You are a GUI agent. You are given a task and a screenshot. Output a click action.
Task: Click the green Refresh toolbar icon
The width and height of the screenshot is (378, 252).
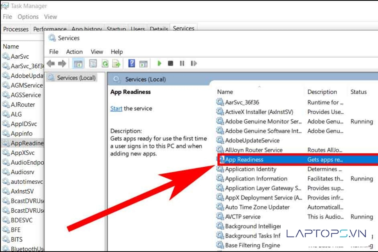[x=105, y=64]
